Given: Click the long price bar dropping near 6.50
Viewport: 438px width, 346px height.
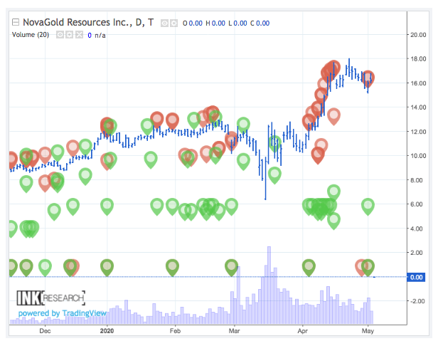Looking at the screenshot, I should (x=265, y=179).
